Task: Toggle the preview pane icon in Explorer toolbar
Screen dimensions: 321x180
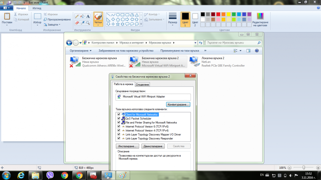Action: point(248,51)
